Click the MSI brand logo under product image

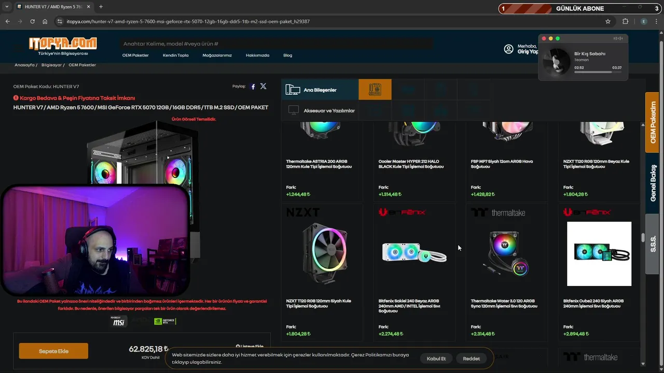pyautogui.click(x=120, y=321)
